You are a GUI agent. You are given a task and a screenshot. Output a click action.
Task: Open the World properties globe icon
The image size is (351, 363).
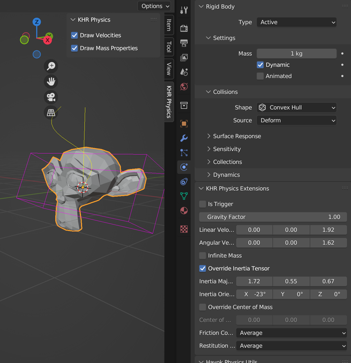tap(184, 86)
